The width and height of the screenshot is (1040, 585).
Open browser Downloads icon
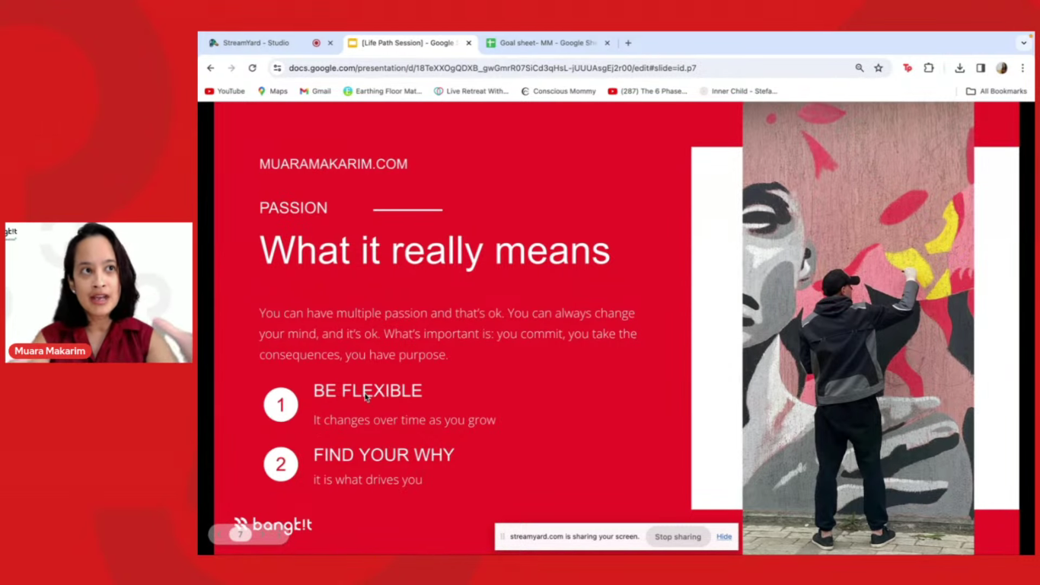(960, 68)
